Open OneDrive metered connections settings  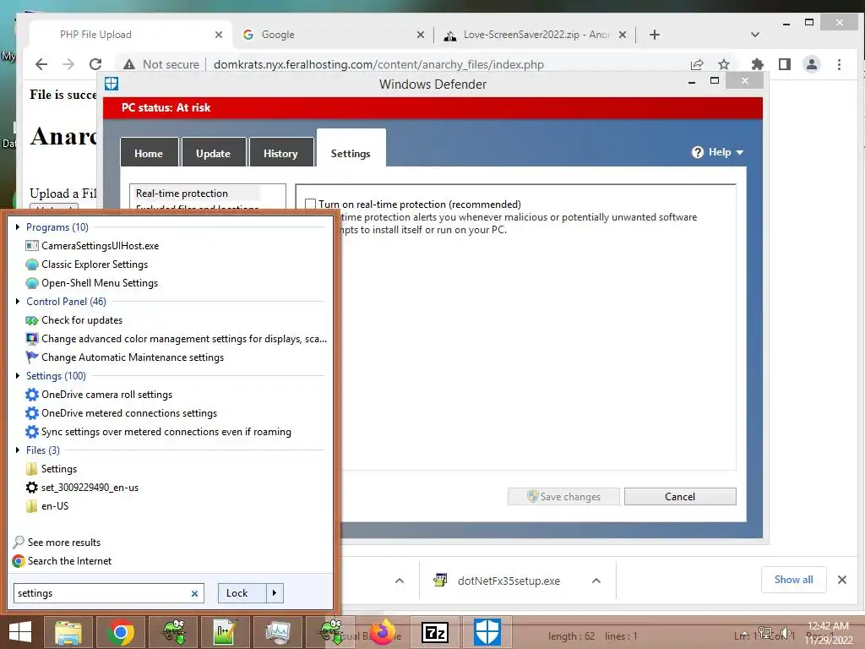click(129, 413)
